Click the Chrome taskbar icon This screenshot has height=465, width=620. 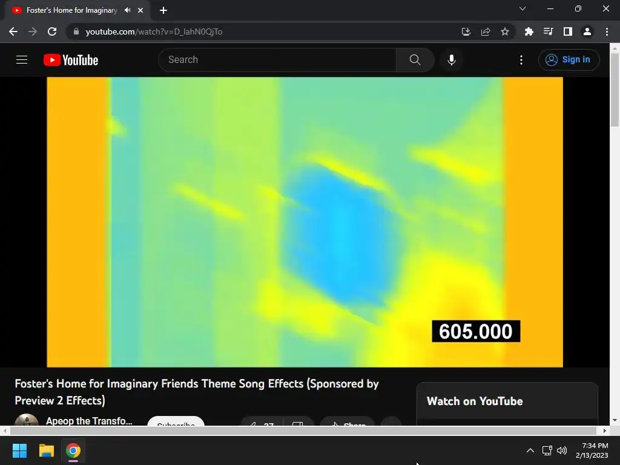[73, 450]
